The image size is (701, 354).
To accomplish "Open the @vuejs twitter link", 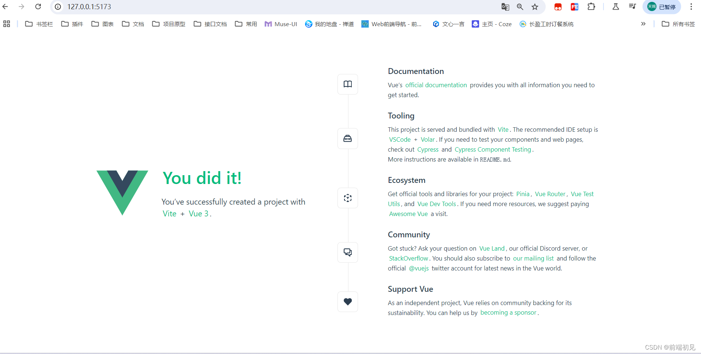I will click(x=419, y=268).
